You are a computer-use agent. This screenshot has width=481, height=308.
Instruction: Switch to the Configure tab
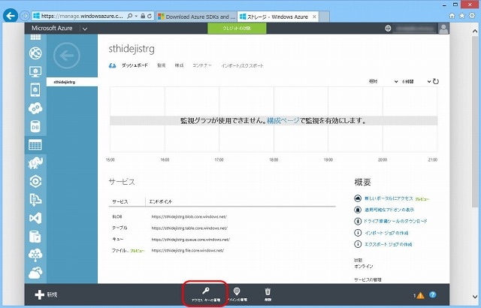179,65
